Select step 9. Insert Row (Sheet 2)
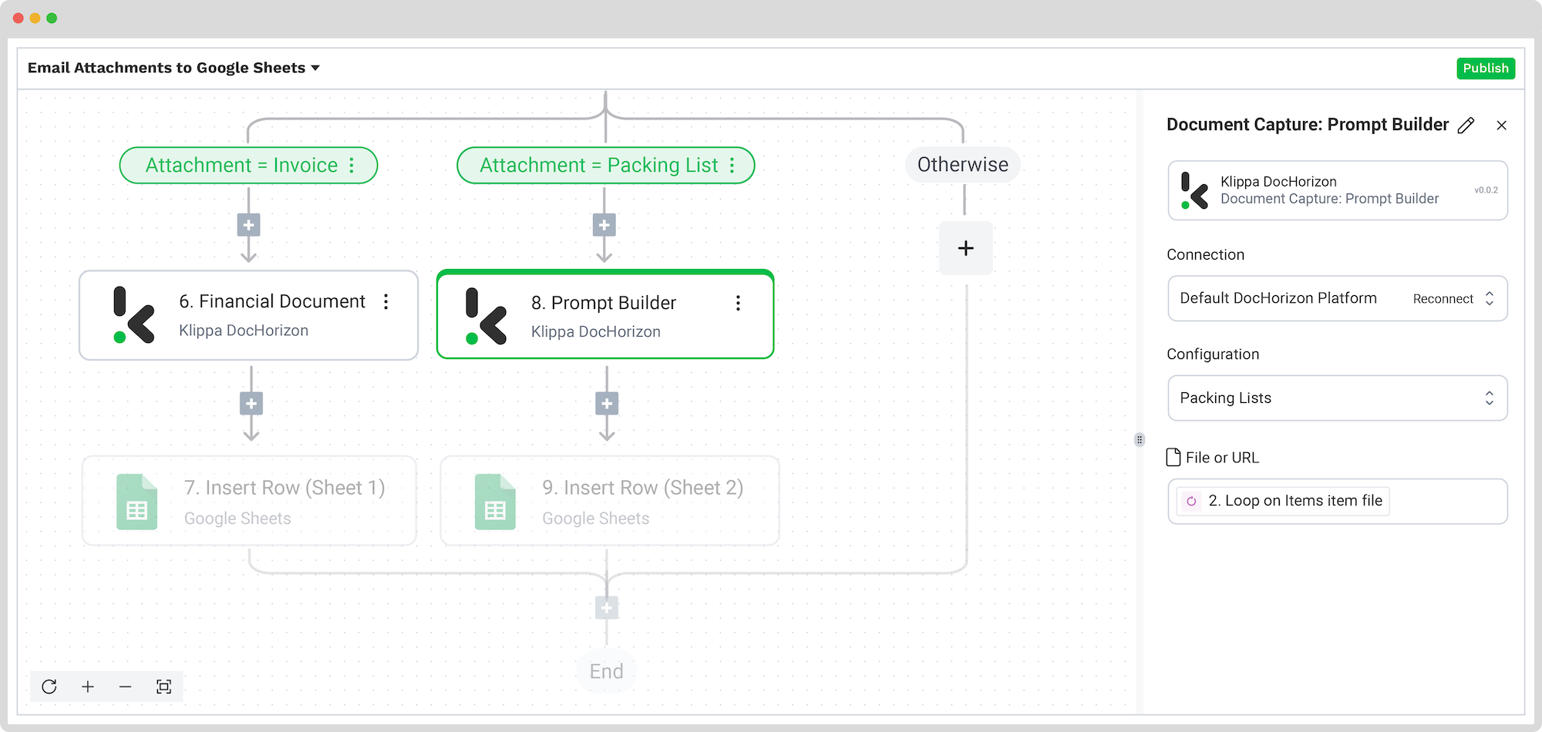1542x732 pixels. click(x=609, y=501)
